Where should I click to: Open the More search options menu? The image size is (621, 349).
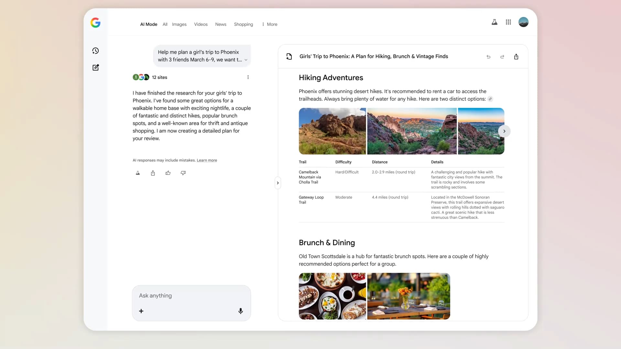(x=269, y=24)
